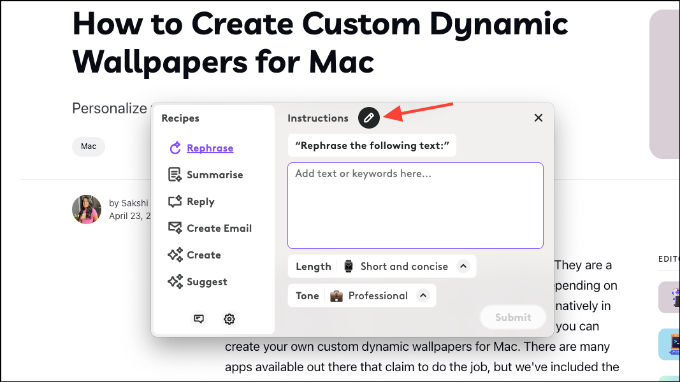Open the settings gear icon
680x382 pixels.
[229, 319]
